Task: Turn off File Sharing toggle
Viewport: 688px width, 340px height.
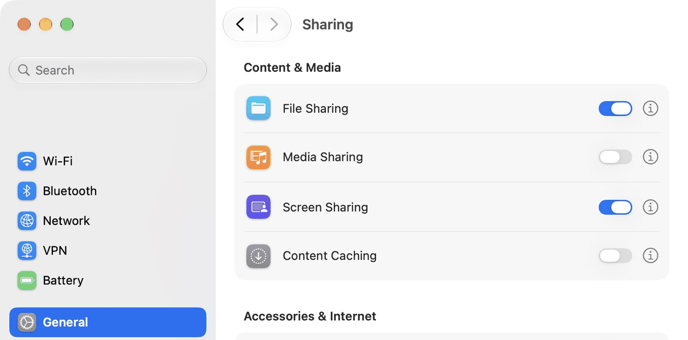Action: pos(615,108)
